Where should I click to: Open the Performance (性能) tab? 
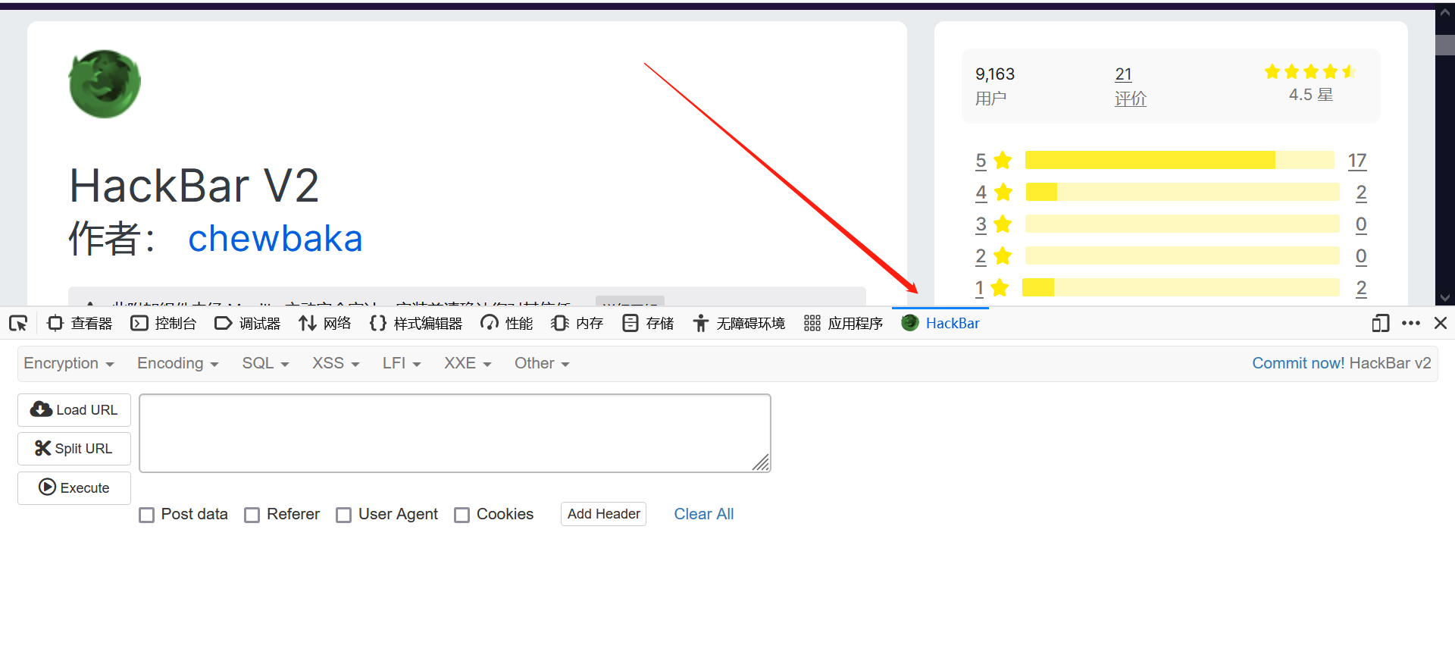point(507,324)
